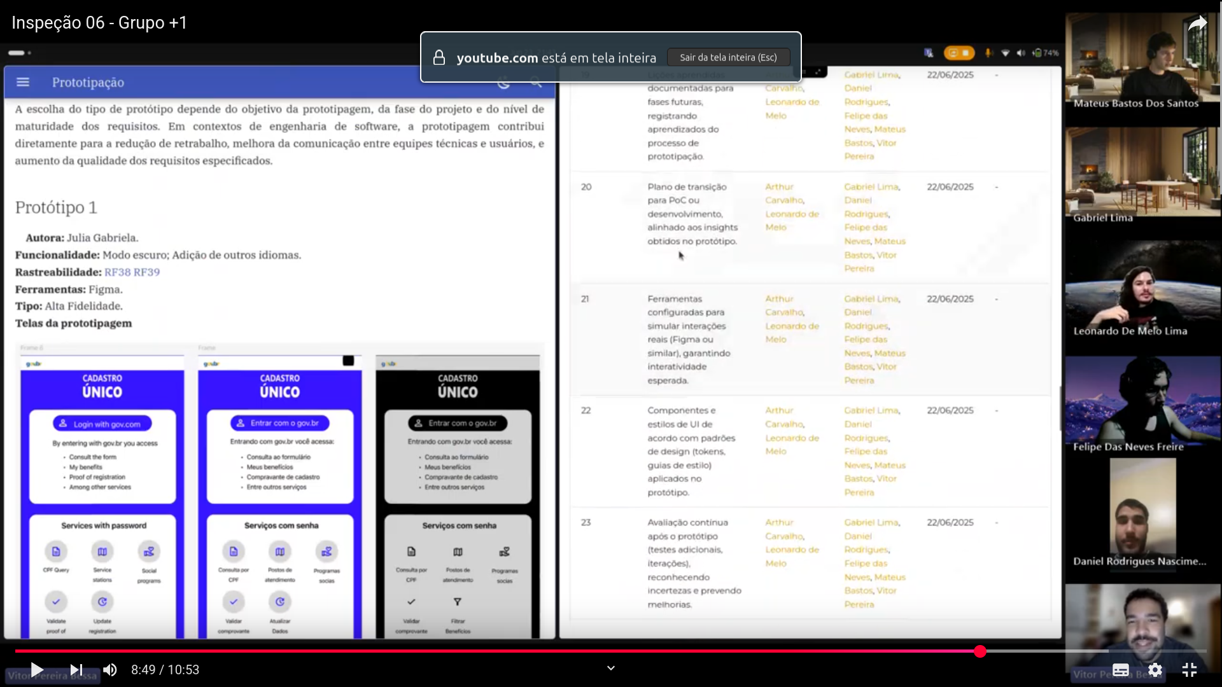Open the video settings gear
Image resolution: width=1222 pixels, height=687 pixels.
[1155, 670]
